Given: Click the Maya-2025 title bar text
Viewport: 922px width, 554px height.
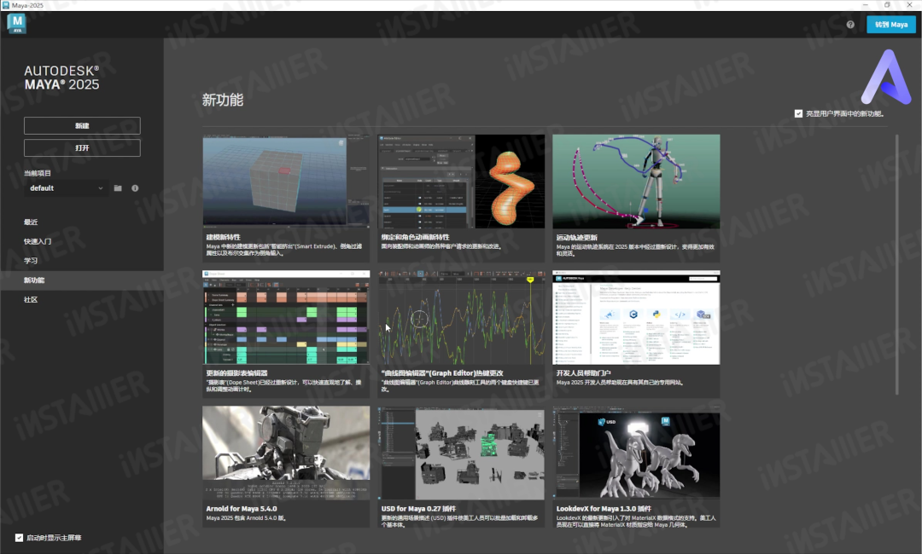Looking at the screenshot, I should click(x=27, y=5).
